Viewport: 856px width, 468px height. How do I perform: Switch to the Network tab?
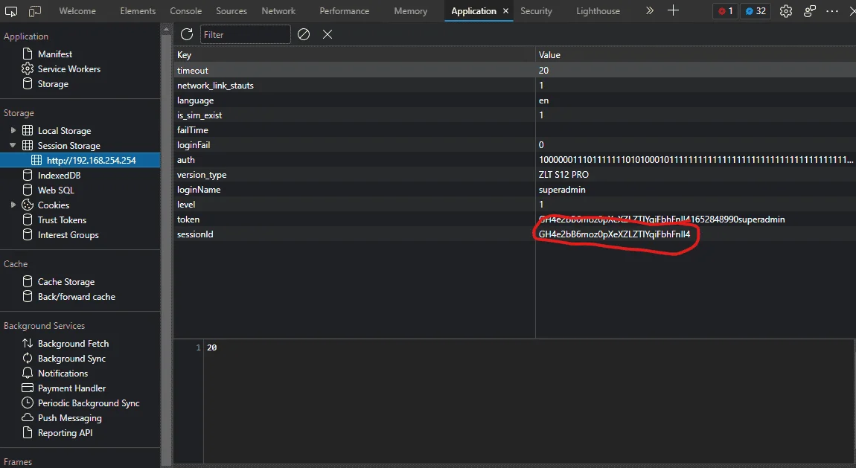point(278,11)
